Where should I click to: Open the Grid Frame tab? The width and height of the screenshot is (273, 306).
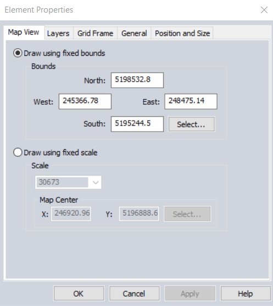[96, 33]
